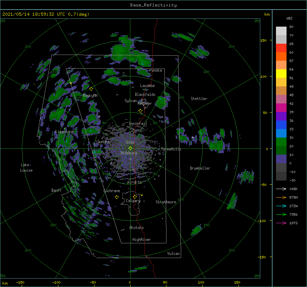This screenshot has height=287, width=307.
Task: Click the Olds city label
Action: click(130, 142)
